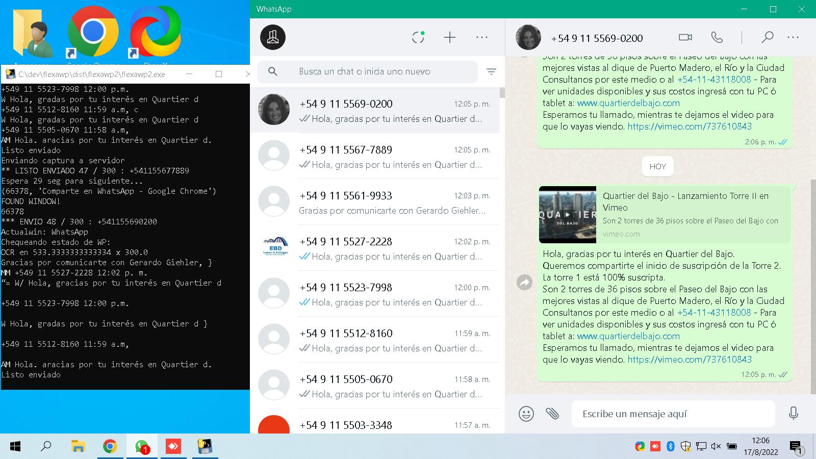The width and height of the screenshot is (816, 459).
Task: Click the FlexaX icon in the system tray
Action: 640,447
